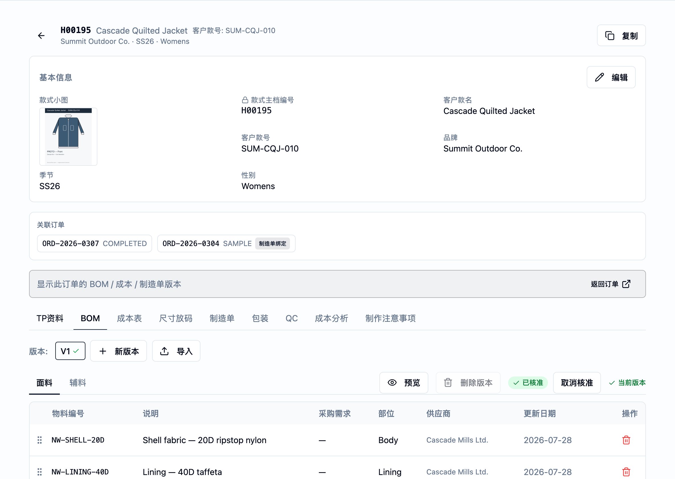The image size is (675, 479).
Task: Click the Summit Outdoor Co. 品牌 value
Action: coord(483,148)
